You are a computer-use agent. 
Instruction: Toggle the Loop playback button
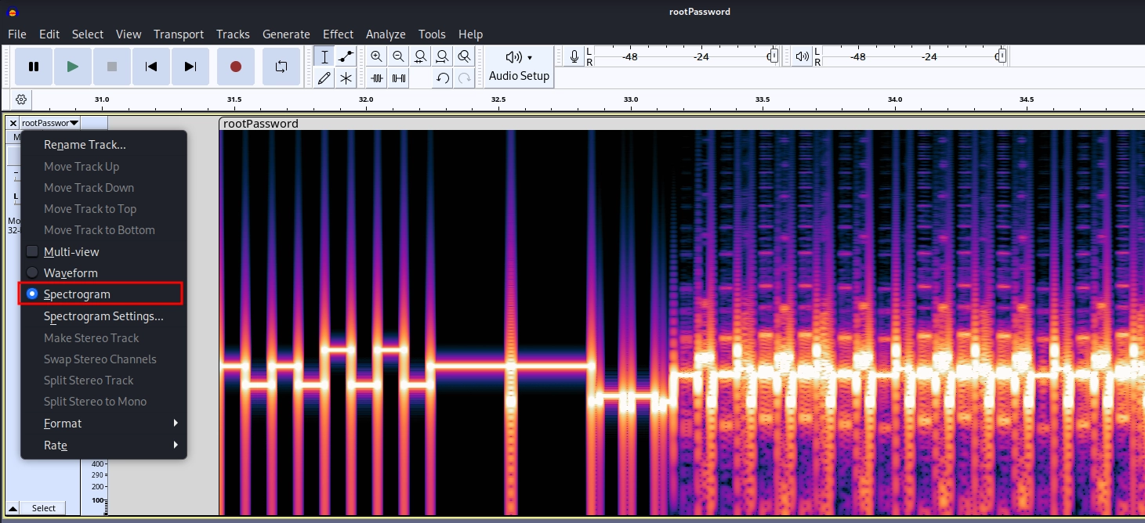point(281,67)
